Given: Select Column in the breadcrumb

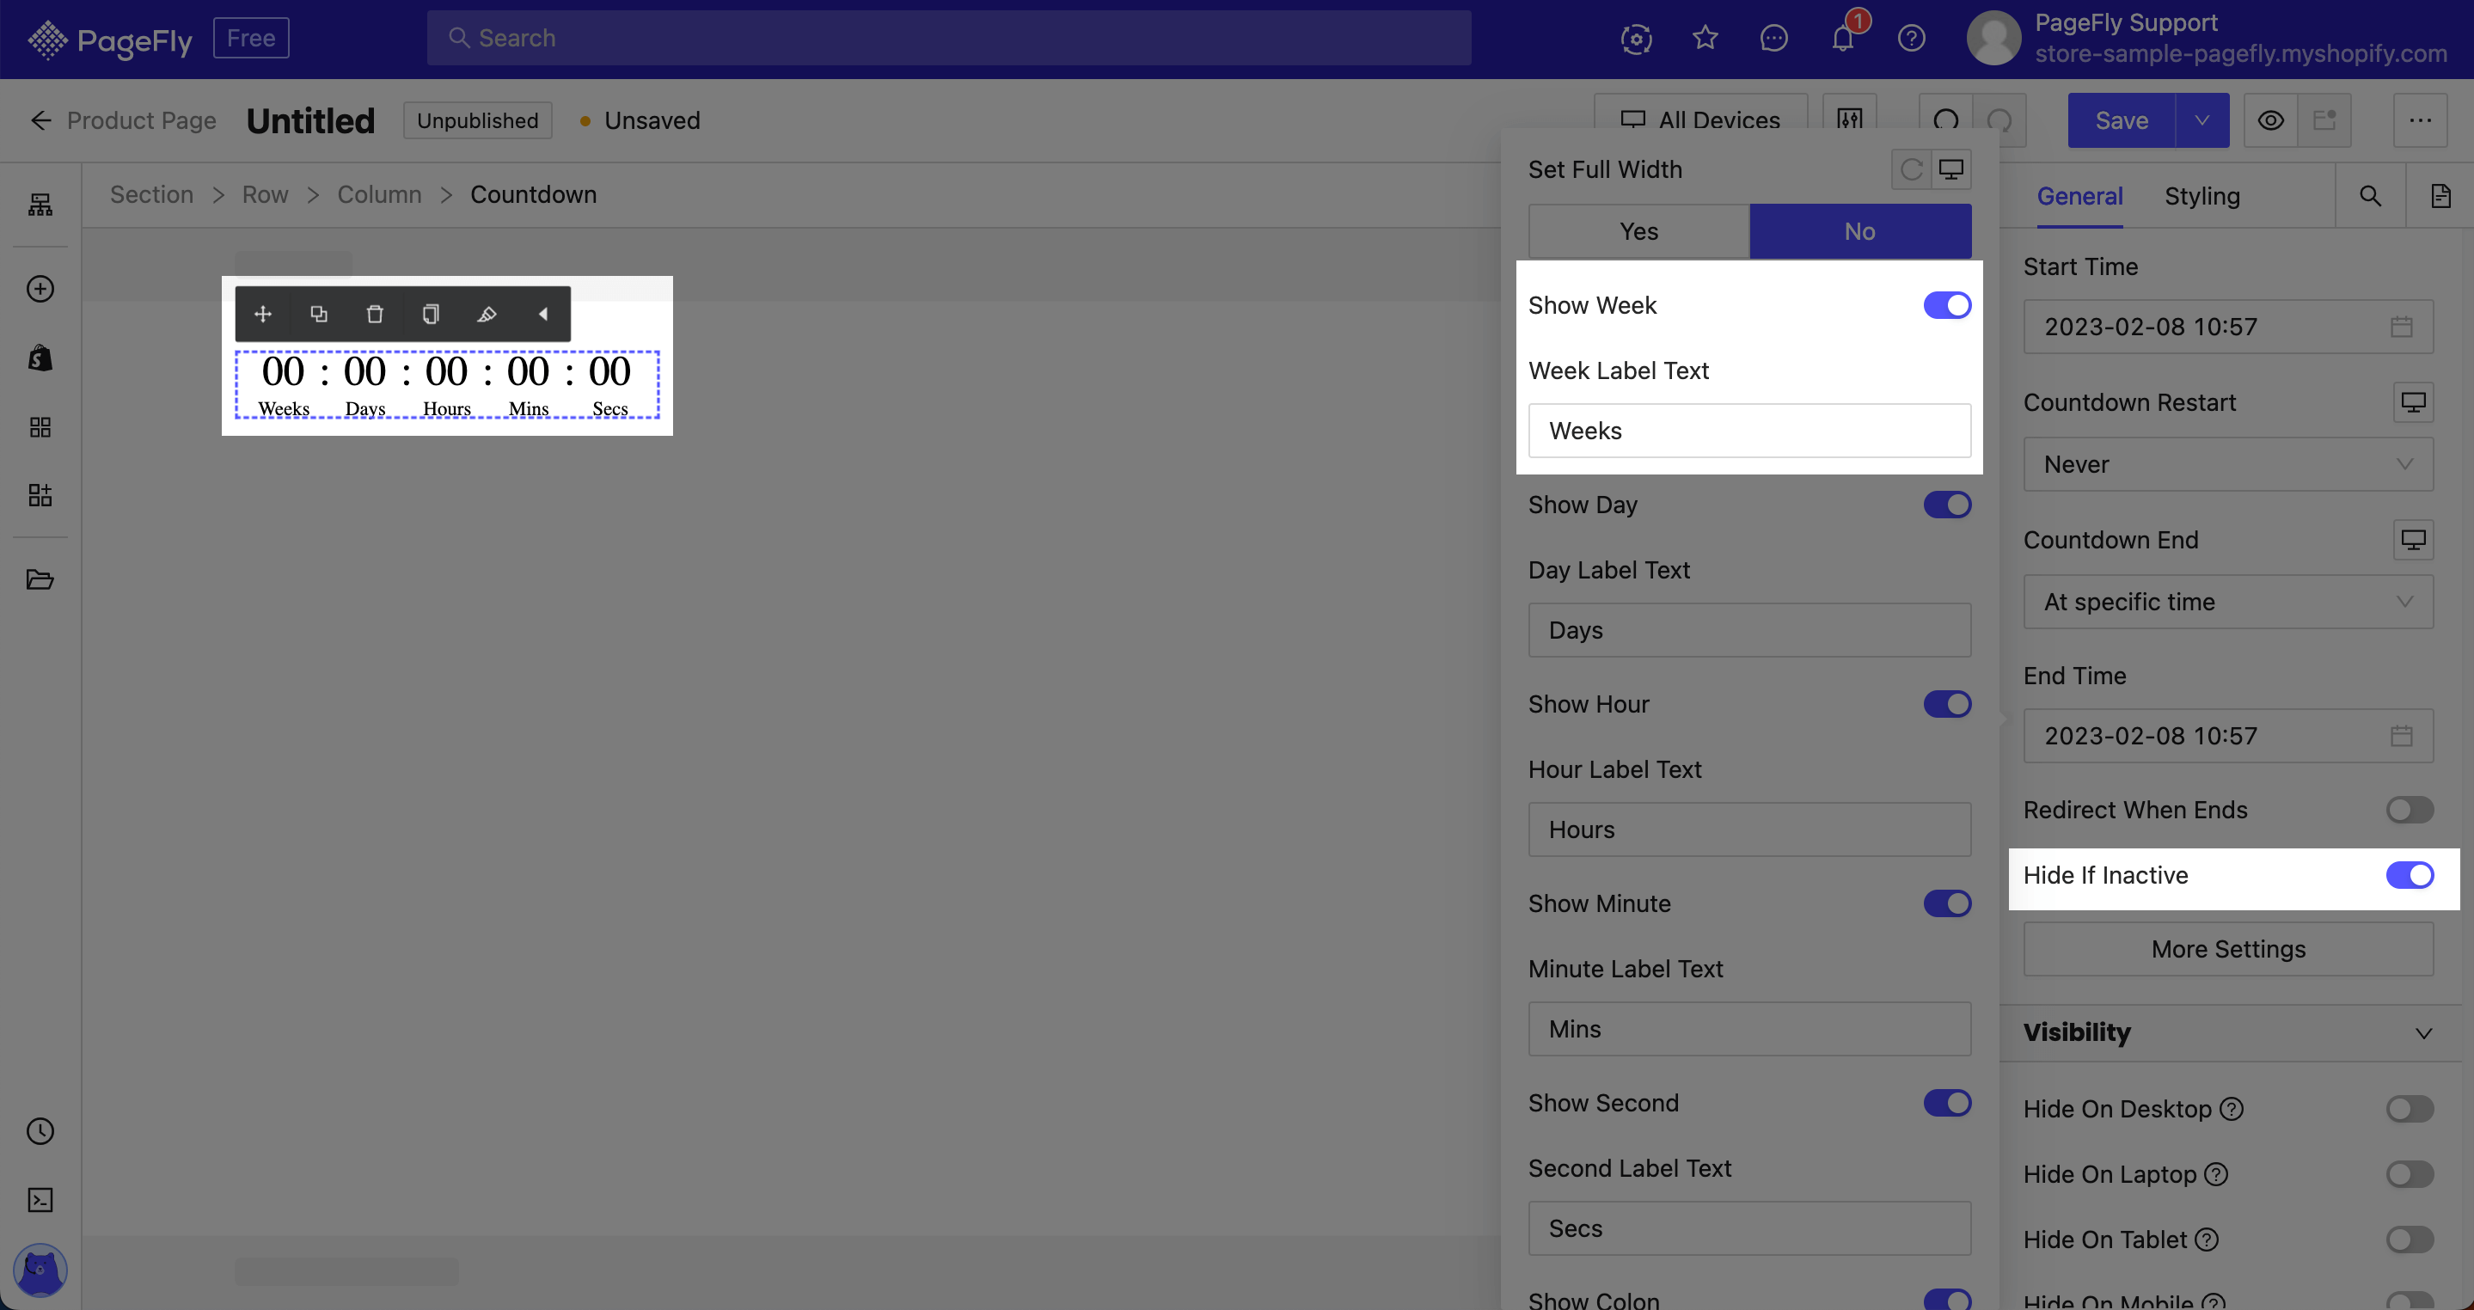Looking at the screenshot, I should tap(379, 195).
